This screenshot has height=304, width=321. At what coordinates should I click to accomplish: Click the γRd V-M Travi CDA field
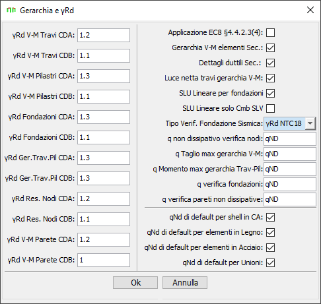point(104,35)
